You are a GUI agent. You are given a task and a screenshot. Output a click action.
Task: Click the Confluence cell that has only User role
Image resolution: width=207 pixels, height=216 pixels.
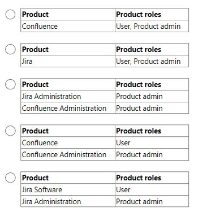pos(68,142)
